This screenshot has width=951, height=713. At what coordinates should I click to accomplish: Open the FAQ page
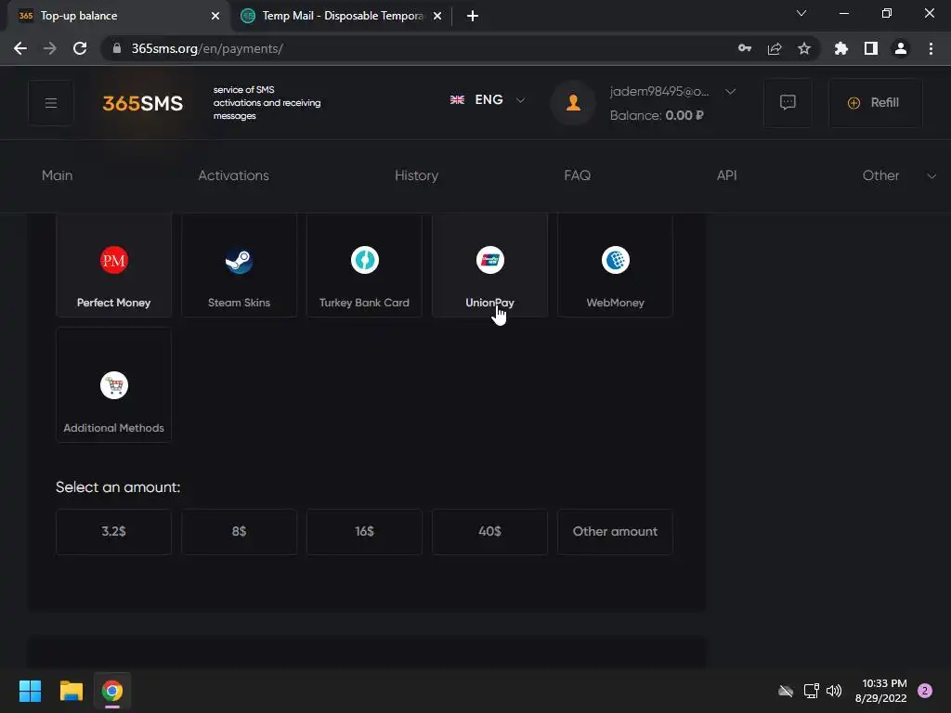pos(577,175)
